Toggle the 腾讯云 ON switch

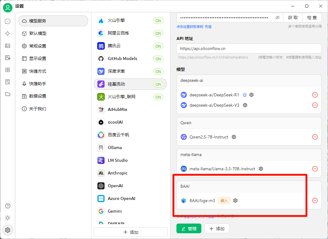tap(158, 46)
